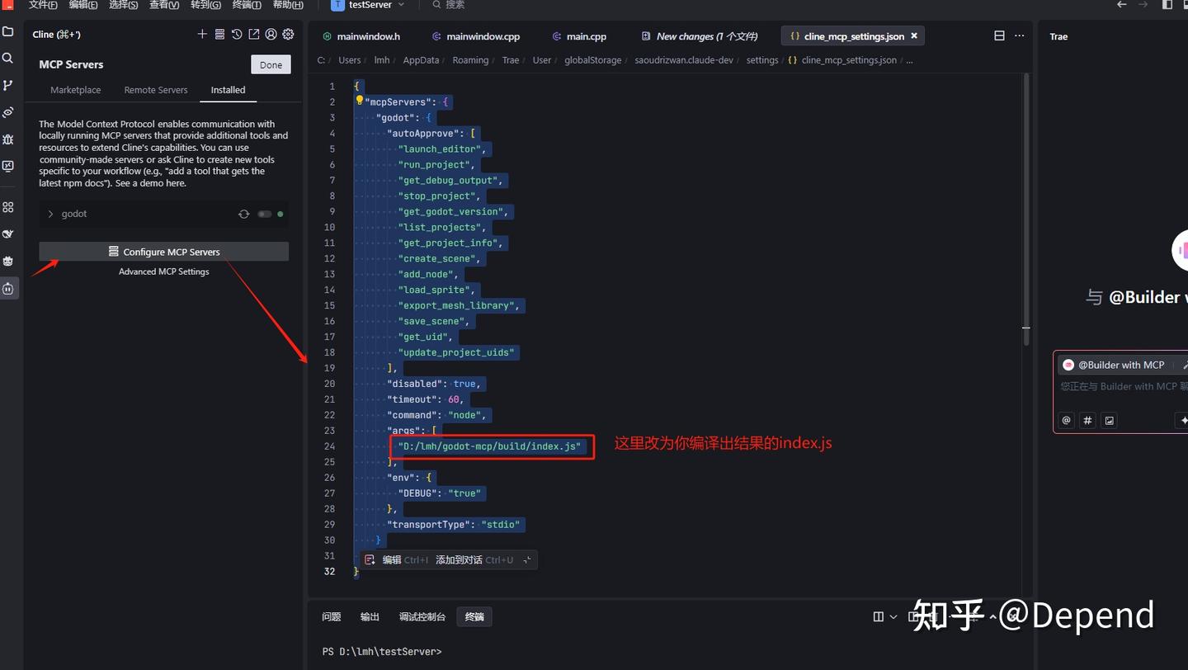Disable the godot server toggle switch
Viewport: 1188px width, 670px height.
(x=266, y=213)
